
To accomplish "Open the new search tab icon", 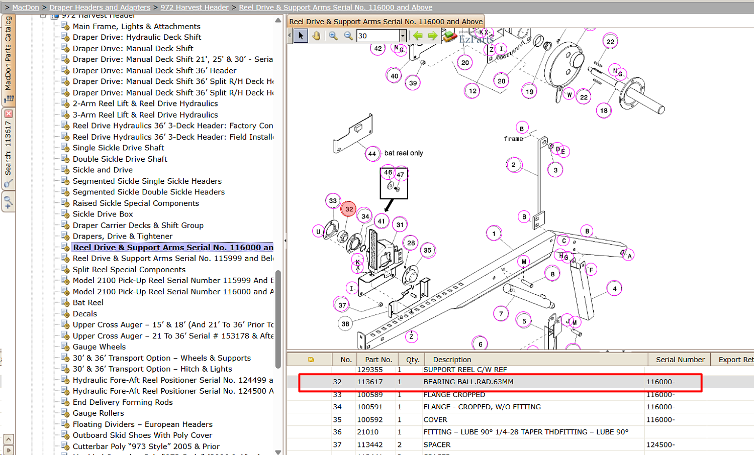I will [9, 202].
